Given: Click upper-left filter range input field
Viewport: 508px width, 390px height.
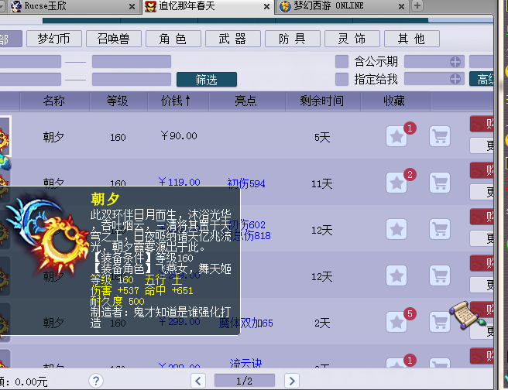Looking at the screenshot, I should coord(30,61).
